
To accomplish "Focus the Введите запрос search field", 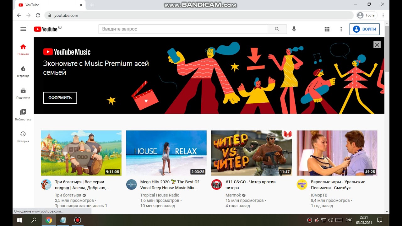I will pos(183,29).
